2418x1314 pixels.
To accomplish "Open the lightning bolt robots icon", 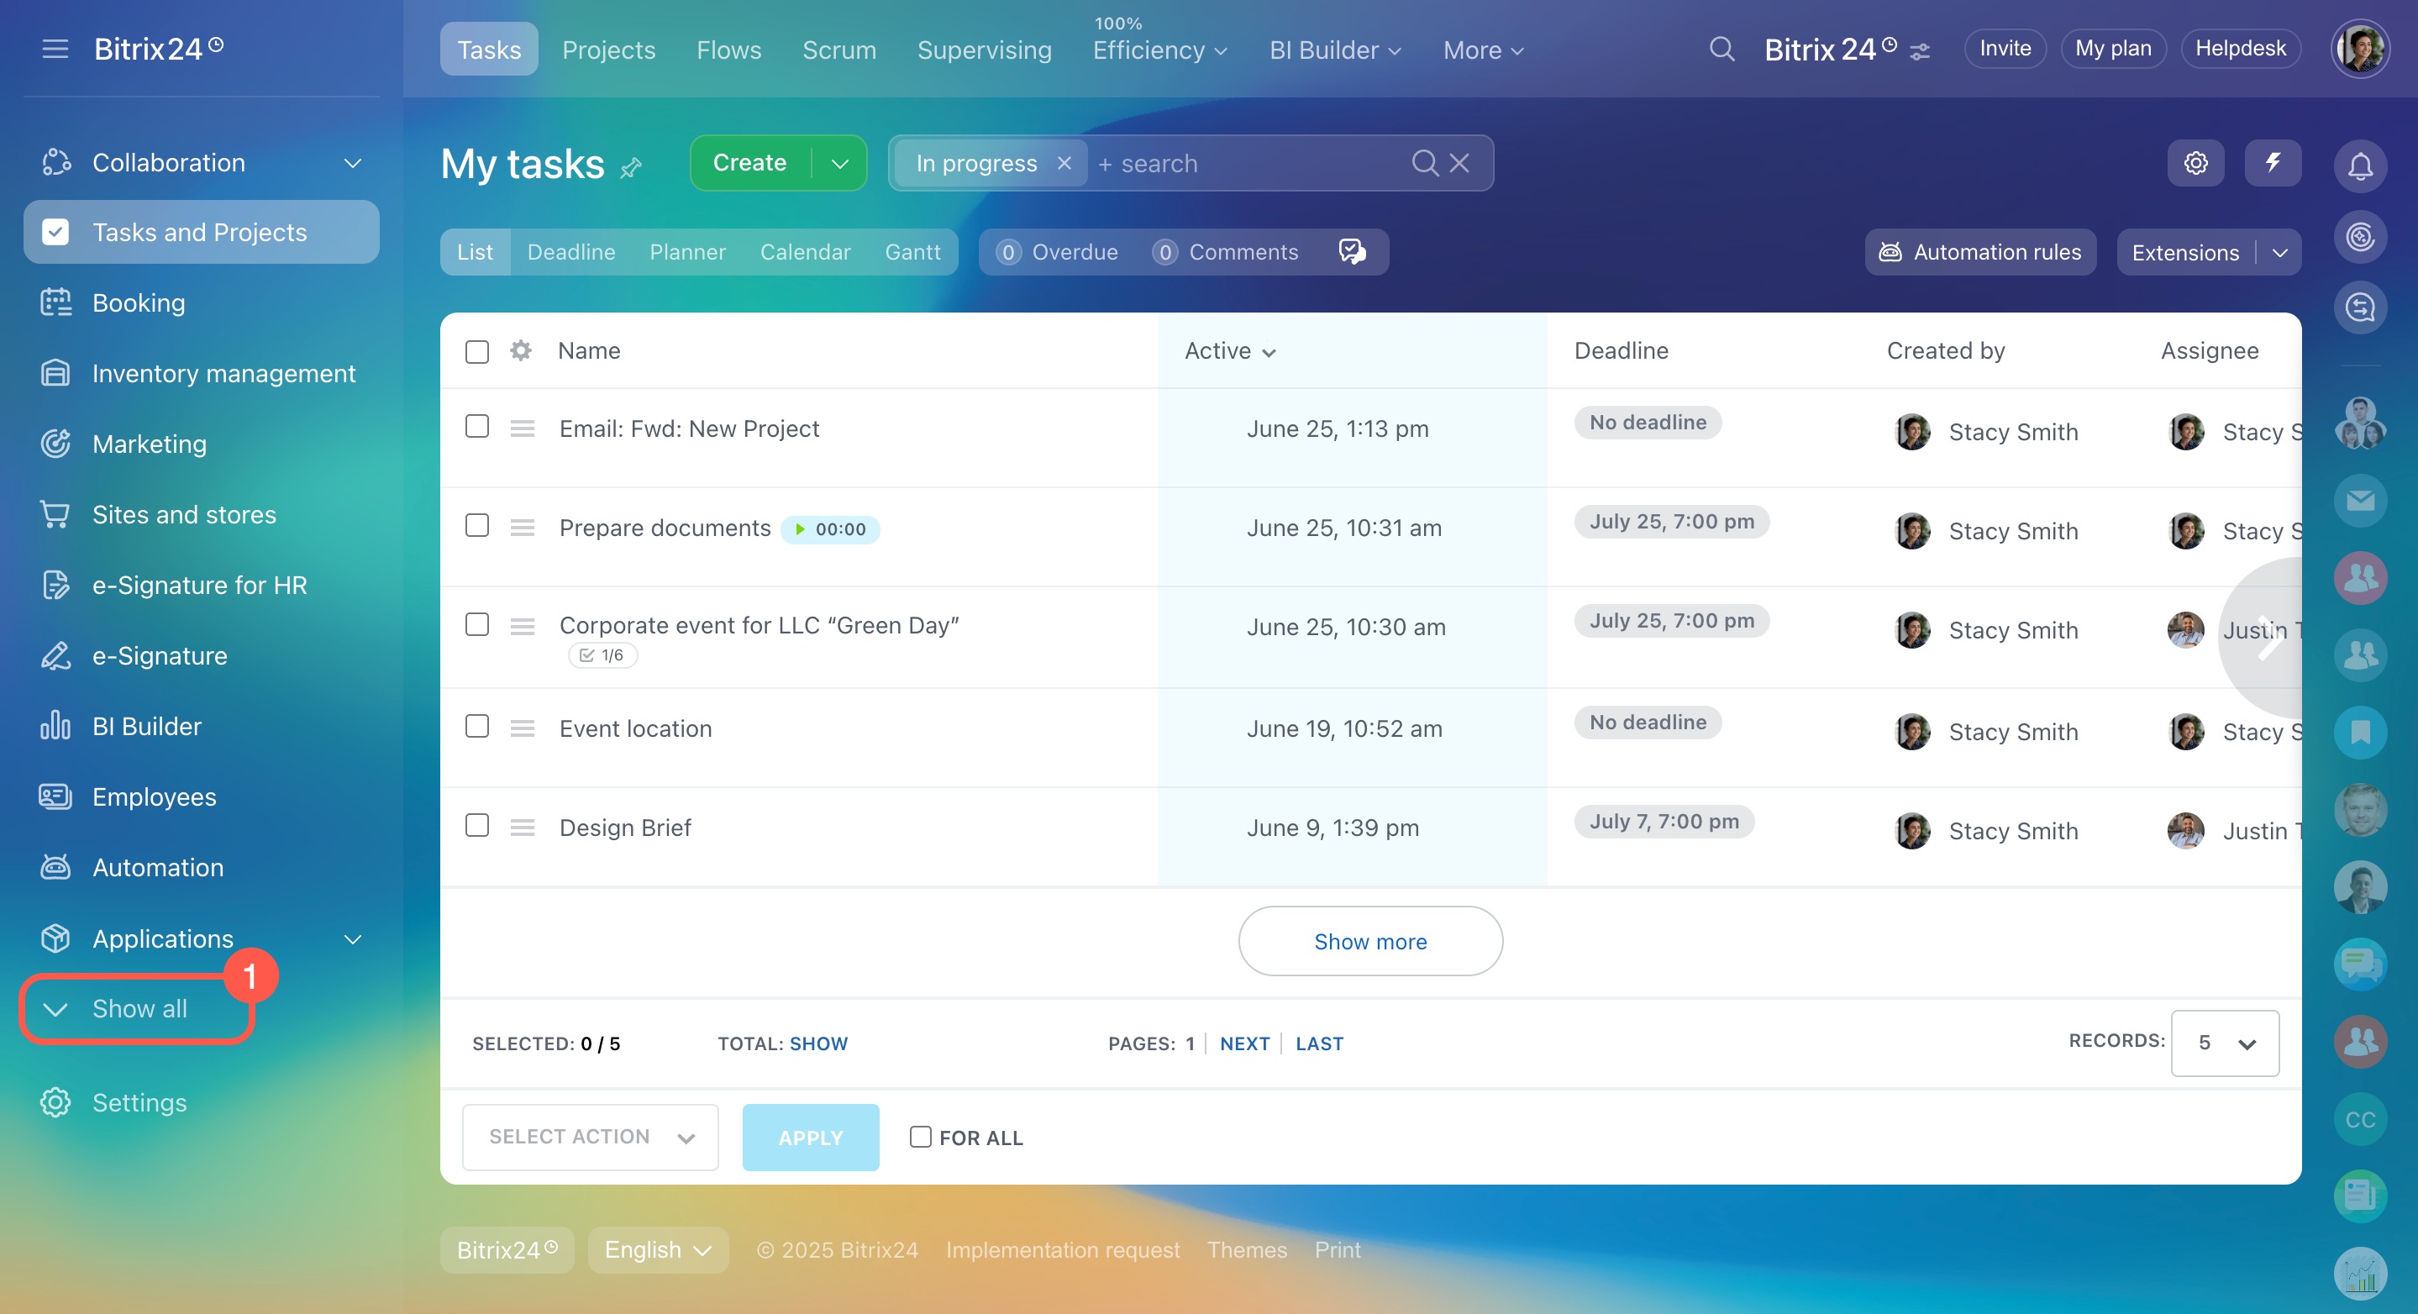I will click(2272, 163).
